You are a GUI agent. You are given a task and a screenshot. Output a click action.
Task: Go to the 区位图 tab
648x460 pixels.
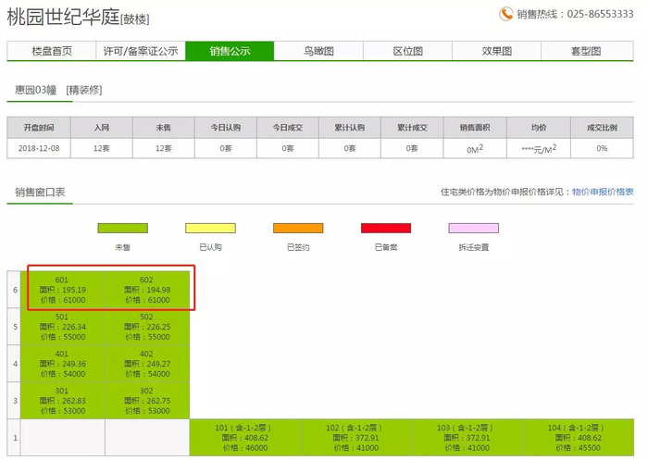coord(407,52)
